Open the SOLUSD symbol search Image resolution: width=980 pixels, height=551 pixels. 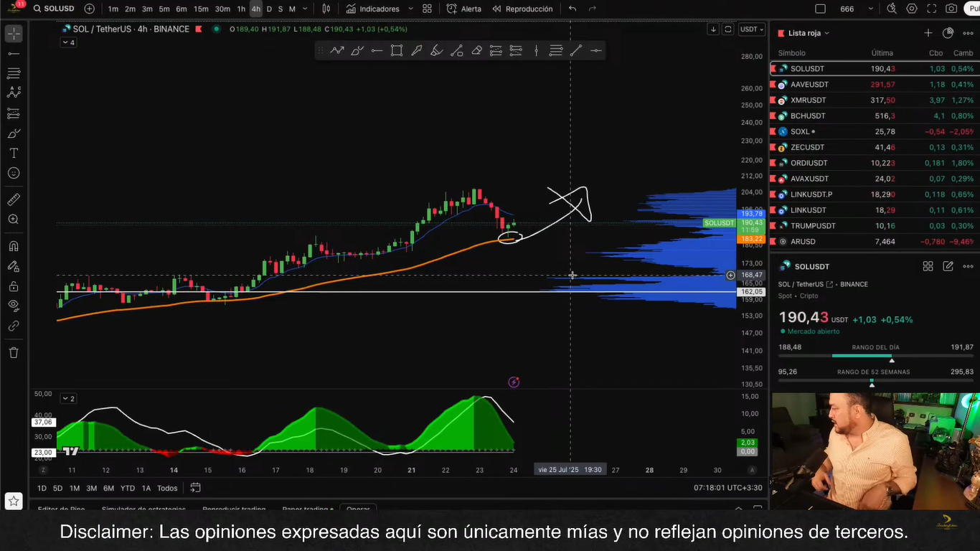click(54, 9)
